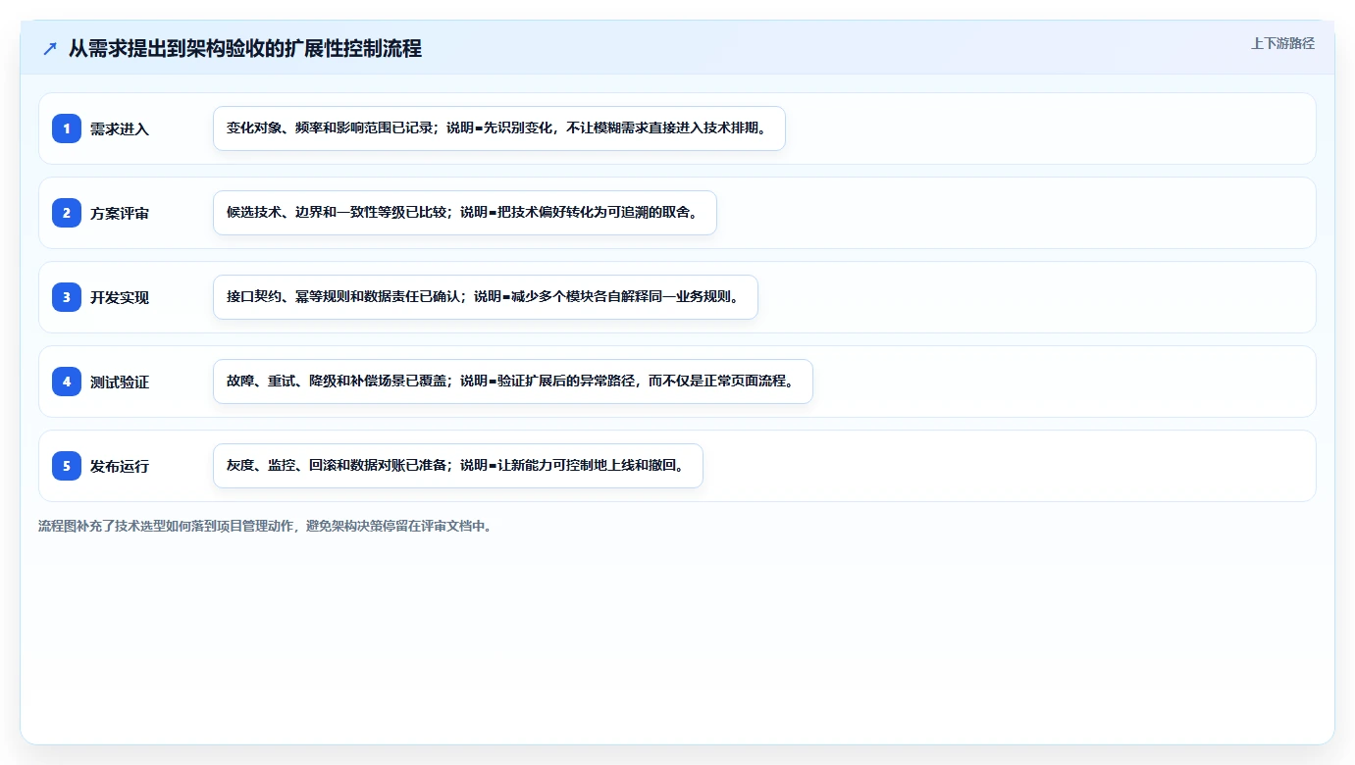Screen dimensions: 1355x765
Task: Click the step 1 number badge
Action: pyautogui.click(x=67, y=128)
